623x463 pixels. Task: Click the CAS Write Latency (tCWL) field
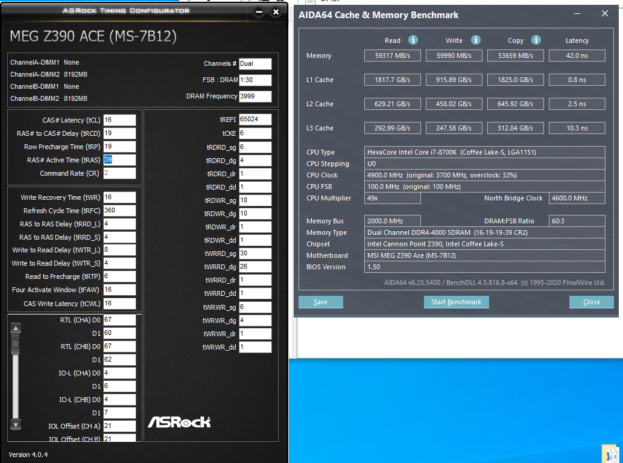coord(119,304)
